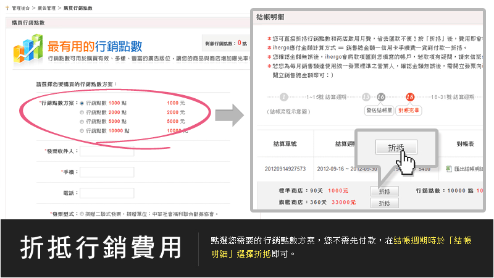Select the 1000 點 marketing points plan

point(82,103)
